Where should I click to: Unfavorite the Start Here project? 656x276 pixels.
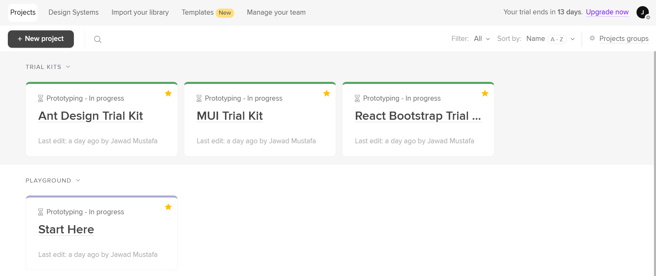pyautogui.click(x=168, y=207)
